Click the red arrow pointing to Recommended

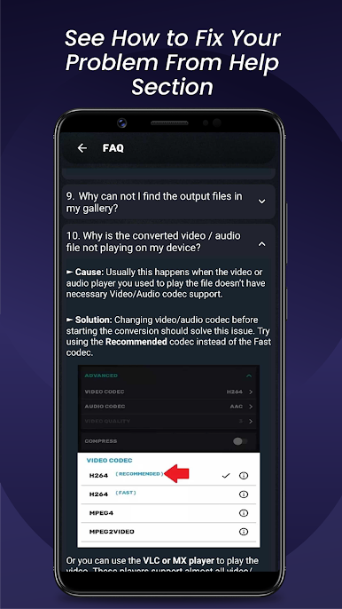[176, 474]
